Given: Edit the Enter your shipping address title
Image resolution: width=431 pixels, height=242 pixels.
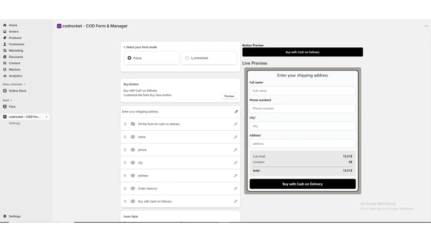Looking at the screenshot, I should (236, 112).
